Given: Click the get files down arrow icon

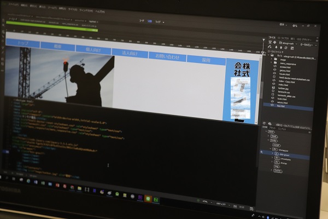Looking at the screenshot, I should [276, 47].
